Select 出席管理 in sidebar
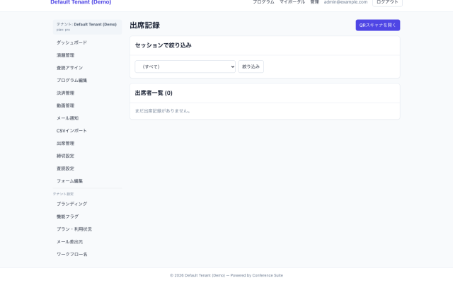Image resolution: width=453 pixels, height=283 pixels. click(x=87, y=143)
